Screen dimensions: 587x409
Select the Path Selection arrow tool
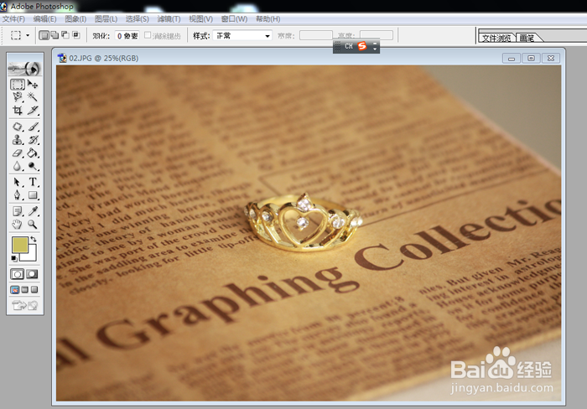pos(18,182)
